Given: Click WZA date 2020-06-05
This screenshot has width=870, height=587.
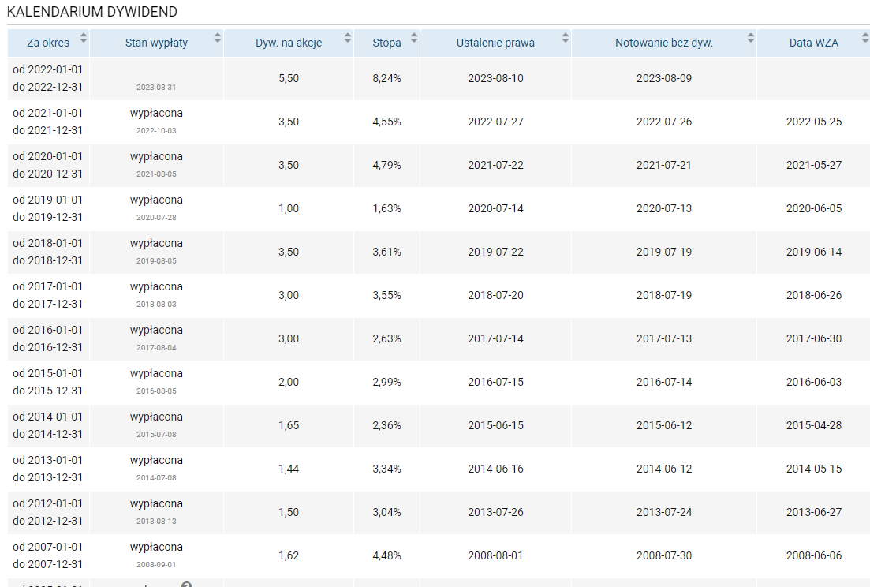Looking at the screenshot, I should coord(814,208).
